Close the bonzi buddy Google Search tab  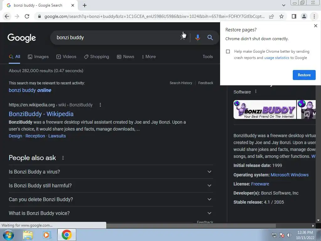73,5
